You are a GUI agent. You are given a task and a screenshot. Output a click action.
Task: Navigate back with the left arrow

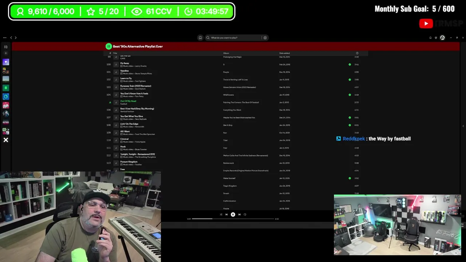[x=11, y=37]
